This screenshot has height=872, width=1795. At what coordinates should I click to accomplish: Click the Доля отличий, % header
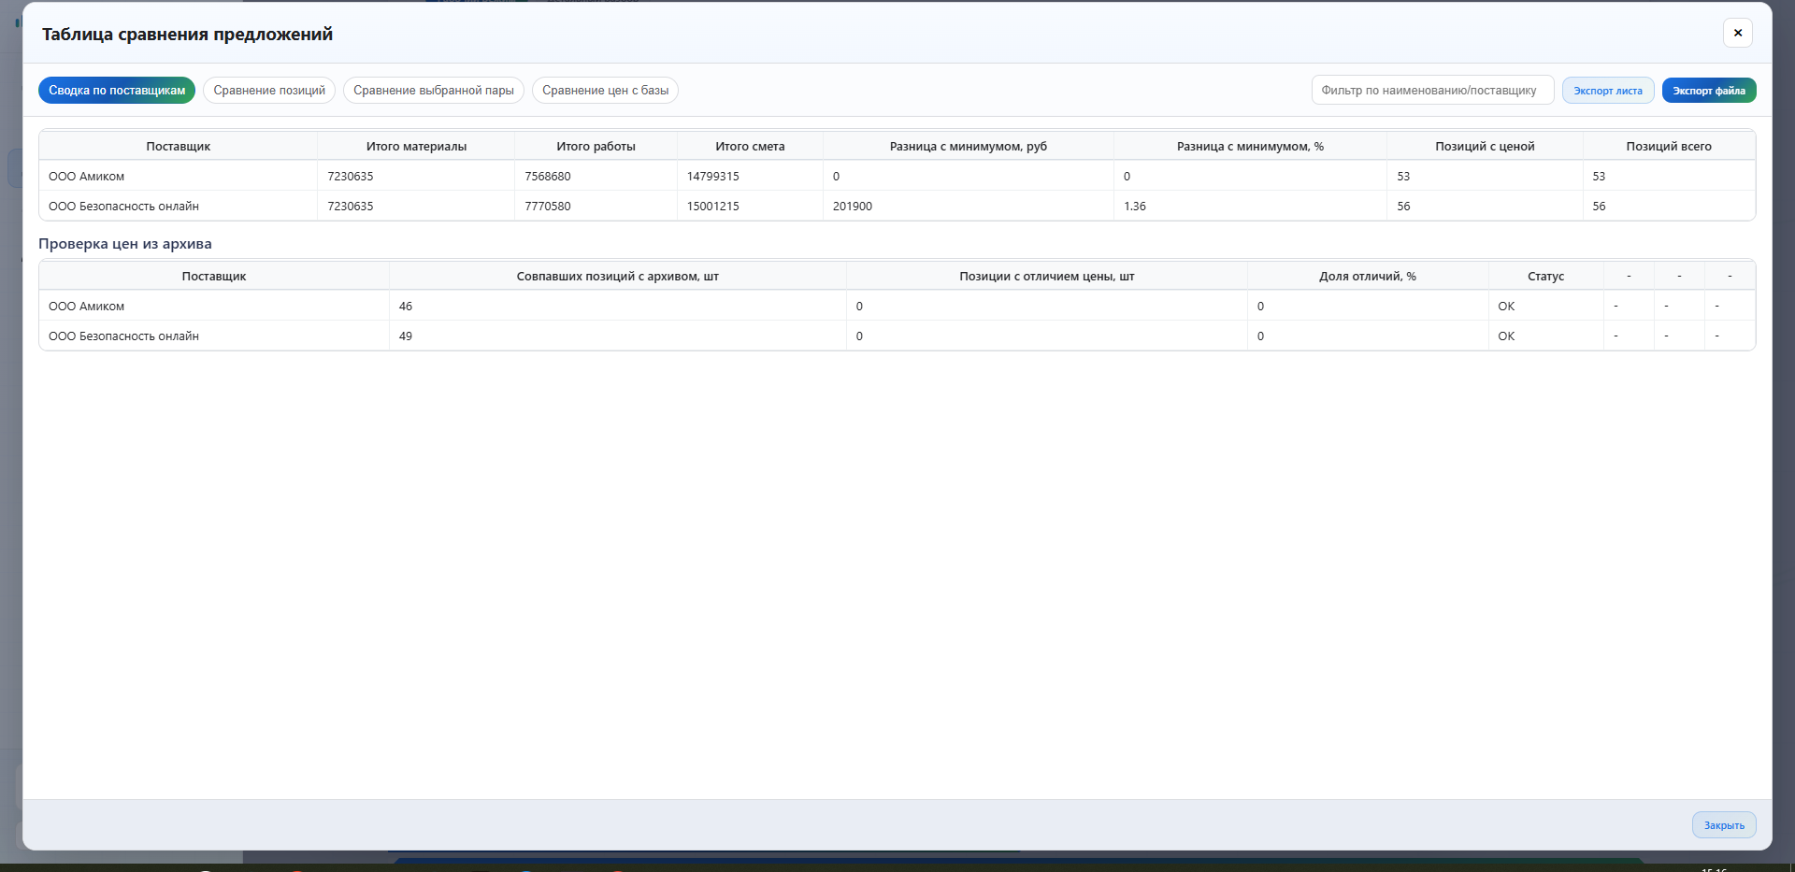tap(1368, 277)
